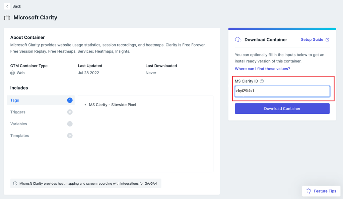343x199 pixels.
Task: Click the briefcase icon beside Microsoft Clarity
Action: pos(7,18)
